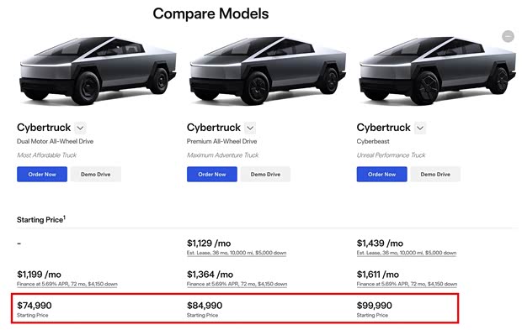Select the Dual Motor Cybertruck image
Screen dimensions: 522x330
(98, 71)
